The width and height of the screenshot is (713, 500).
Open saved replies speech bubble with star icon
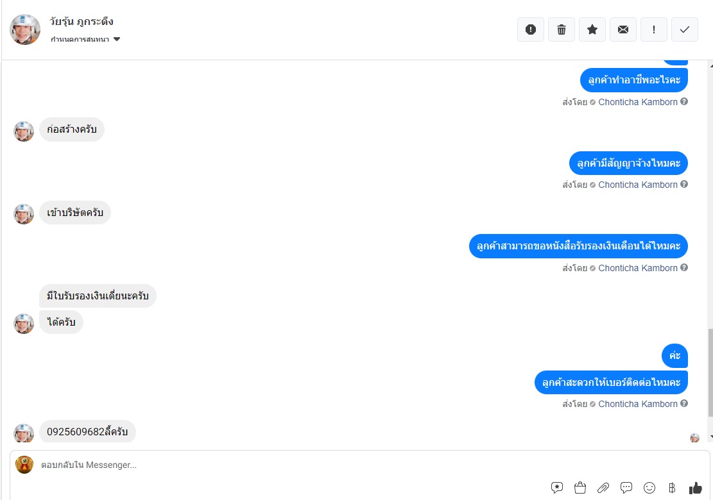(556, 488)
